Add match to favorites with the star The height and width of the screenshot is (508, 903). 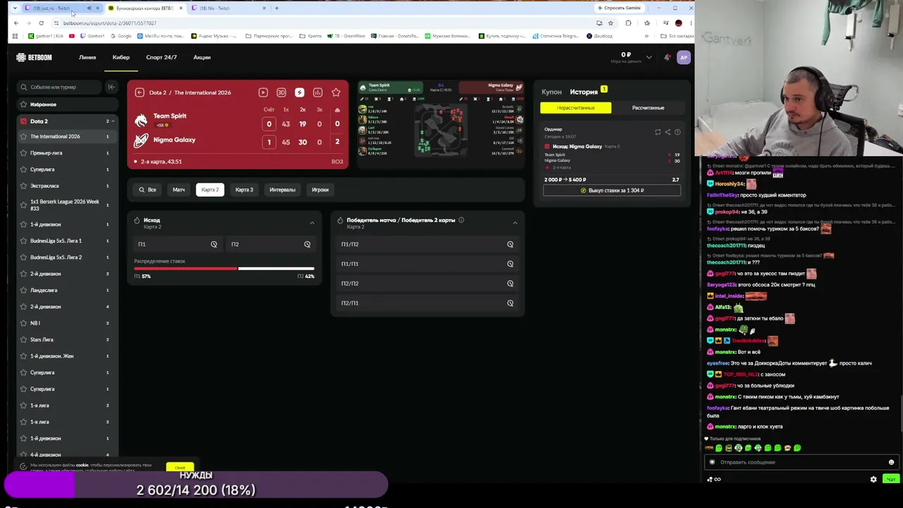tap(336, 92)
